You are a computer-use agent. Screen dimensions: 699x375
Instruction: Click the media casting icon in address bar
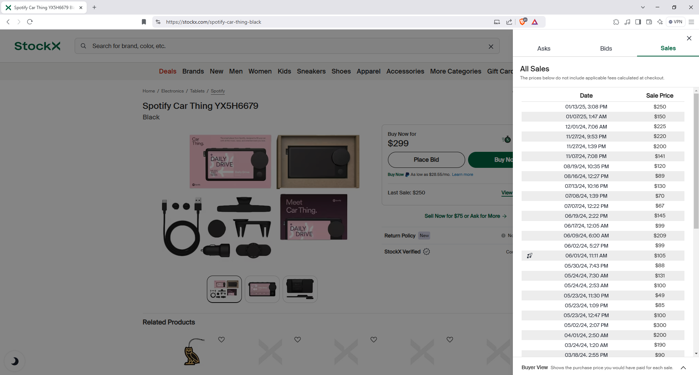(497, 22)
